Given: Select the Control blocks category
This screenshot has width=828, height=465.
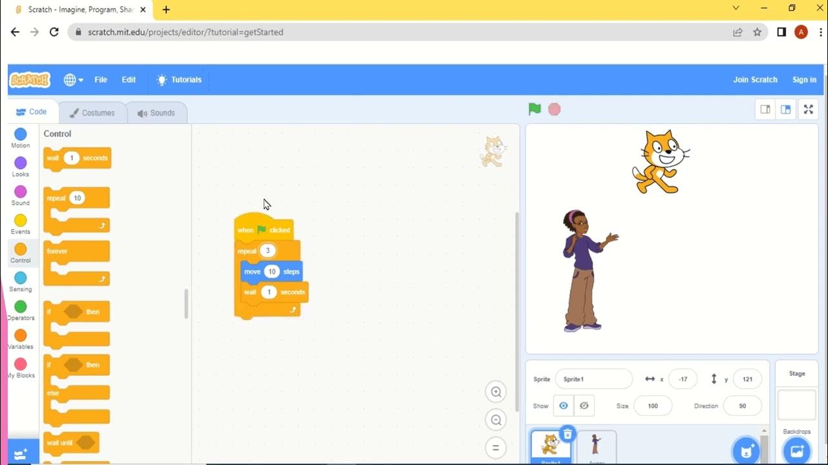Looking at the screenshot, I should 21,253.
